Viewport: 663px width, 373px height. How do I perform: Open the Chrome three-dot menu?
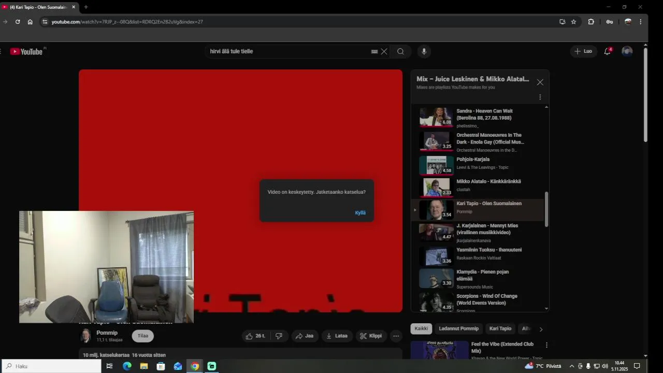pyautogui.click(x=641, y=22)
